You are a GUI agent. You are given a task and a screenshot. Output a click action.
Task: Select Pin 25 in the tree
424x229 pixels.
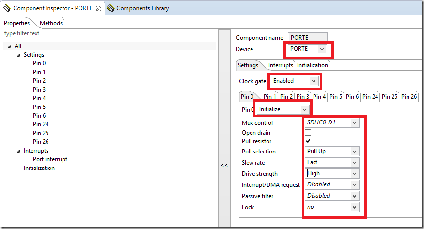point(41,133)
